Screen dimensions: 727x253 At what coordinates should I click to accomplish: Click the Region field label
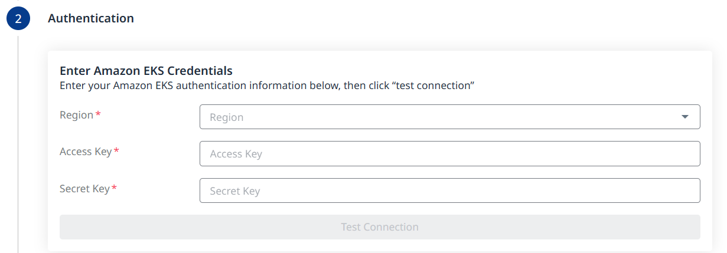point(76,115)
